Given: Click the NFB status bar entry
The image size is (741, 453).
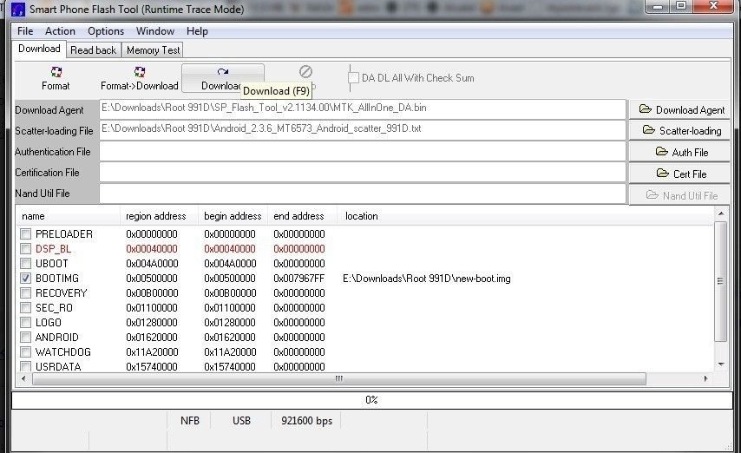Looking at the screenshot, I should [x=189, y=420].
